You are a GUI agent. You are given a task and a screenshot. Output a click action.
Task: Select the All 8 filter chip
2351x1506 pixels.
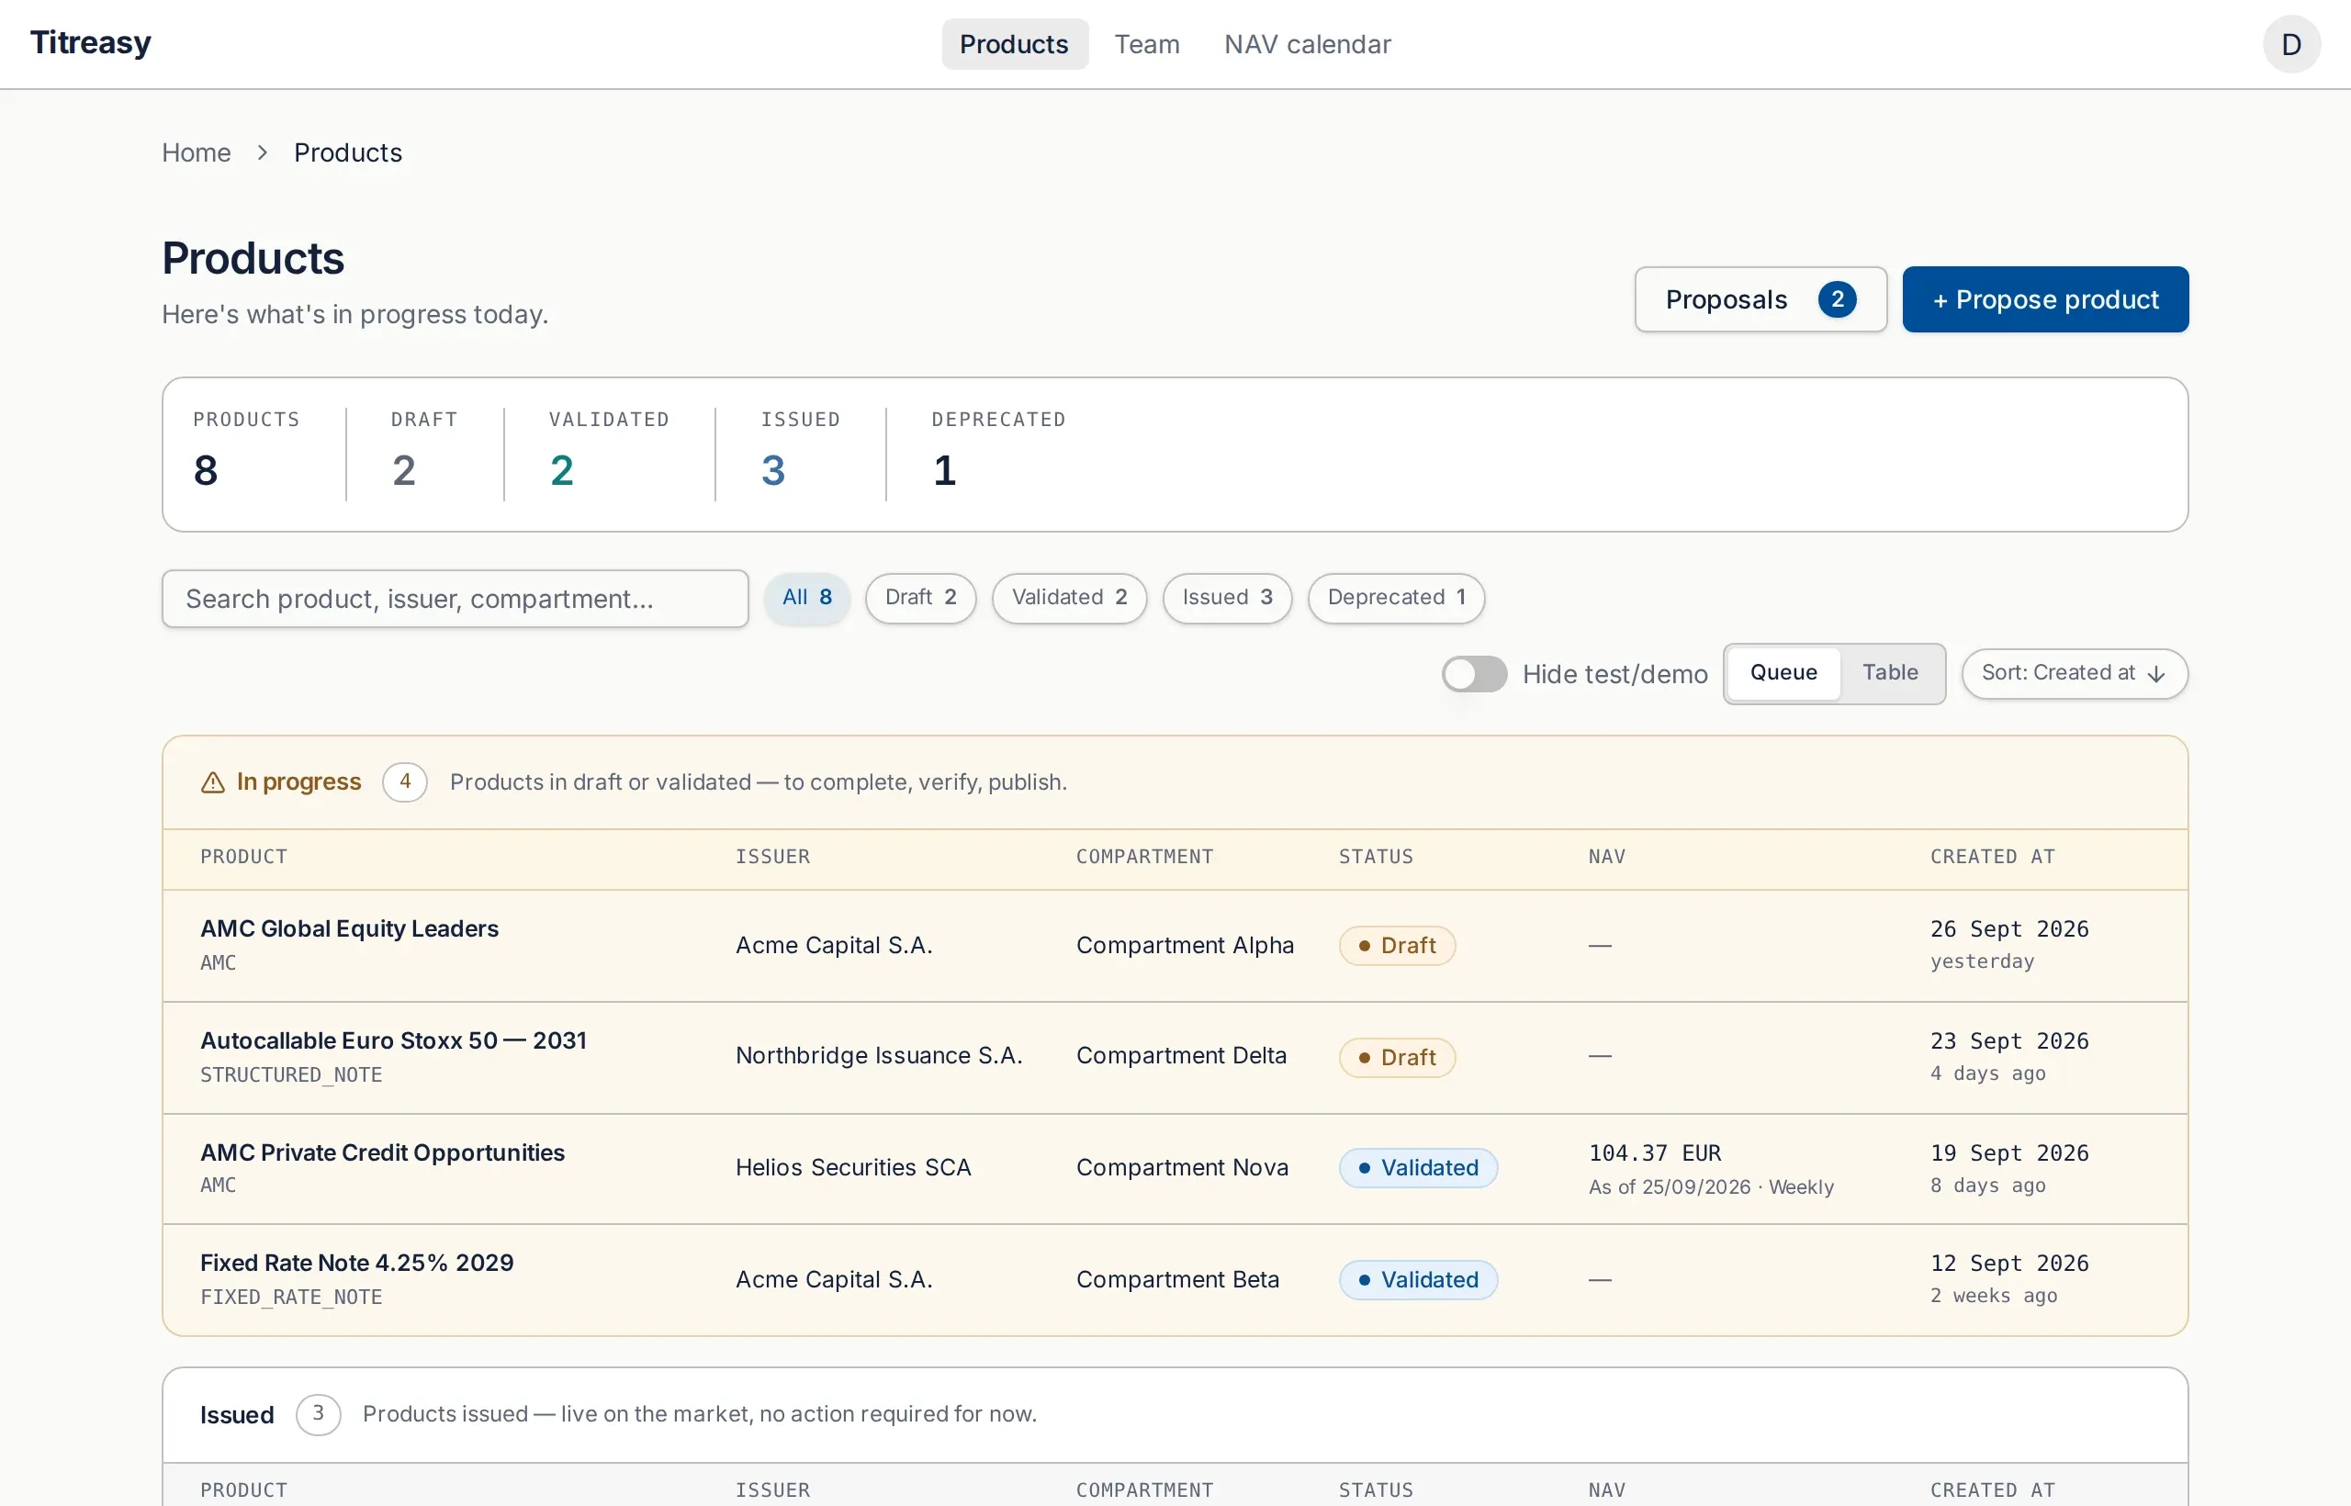click(807, 598)
